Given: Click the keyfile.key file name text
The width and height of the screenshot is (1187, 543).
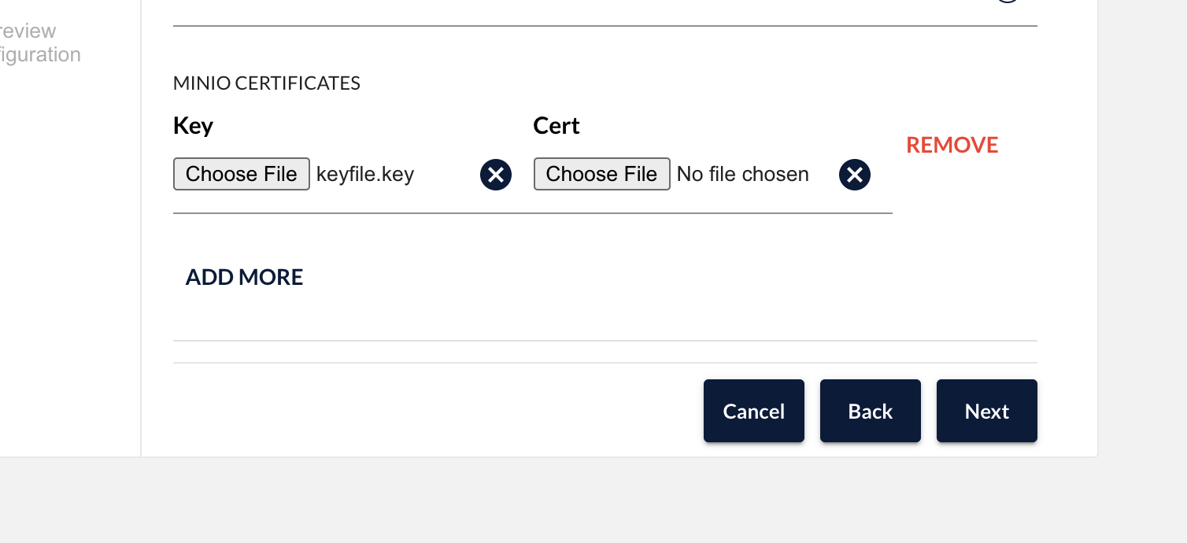Looking at the screenshot, I should [365, 174].
